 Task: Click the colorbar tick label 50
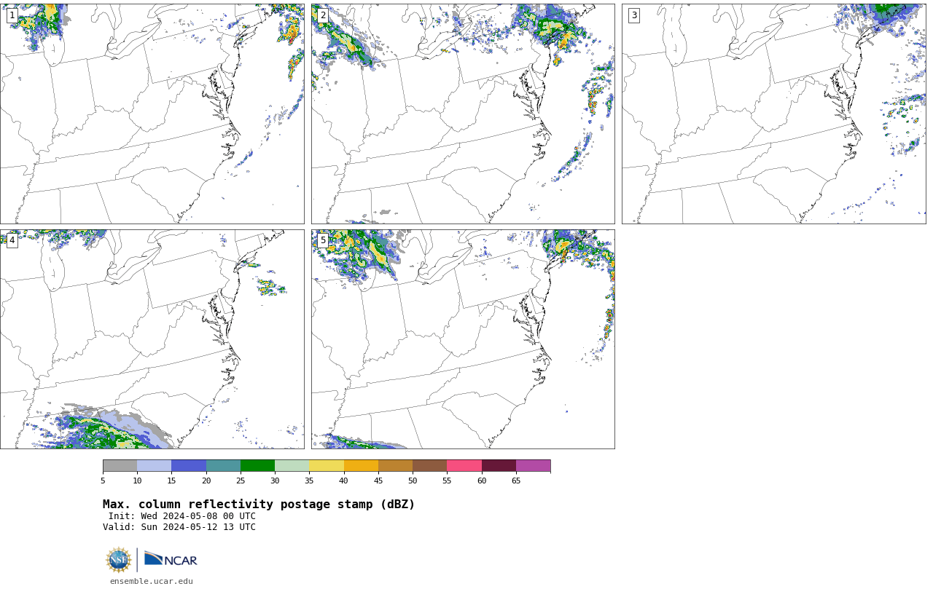coord(413,481)
